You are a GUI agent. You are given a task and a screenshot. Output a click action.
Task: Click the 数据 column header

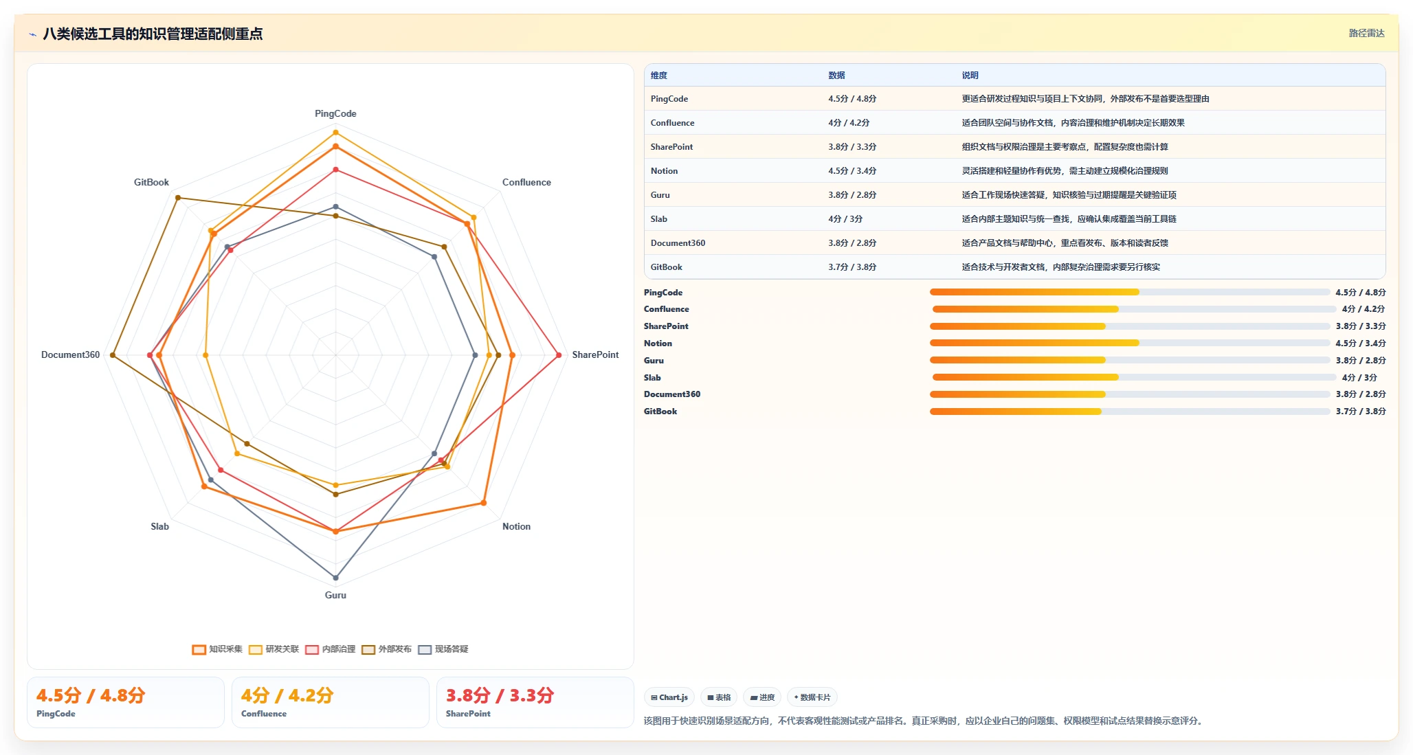pyautogui.click(x=836, y=76)
